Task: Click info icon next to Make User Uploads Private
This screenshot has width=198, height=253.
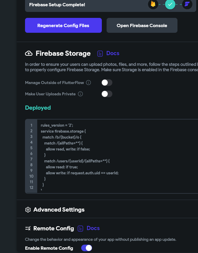Action: pyautogui.click(x=80, y=94)
